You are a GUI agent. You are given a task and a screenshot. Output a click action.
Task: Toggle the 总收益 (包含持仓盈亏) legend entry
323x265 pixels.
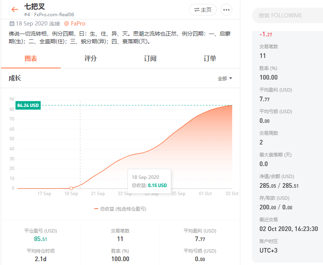(120, 209)
